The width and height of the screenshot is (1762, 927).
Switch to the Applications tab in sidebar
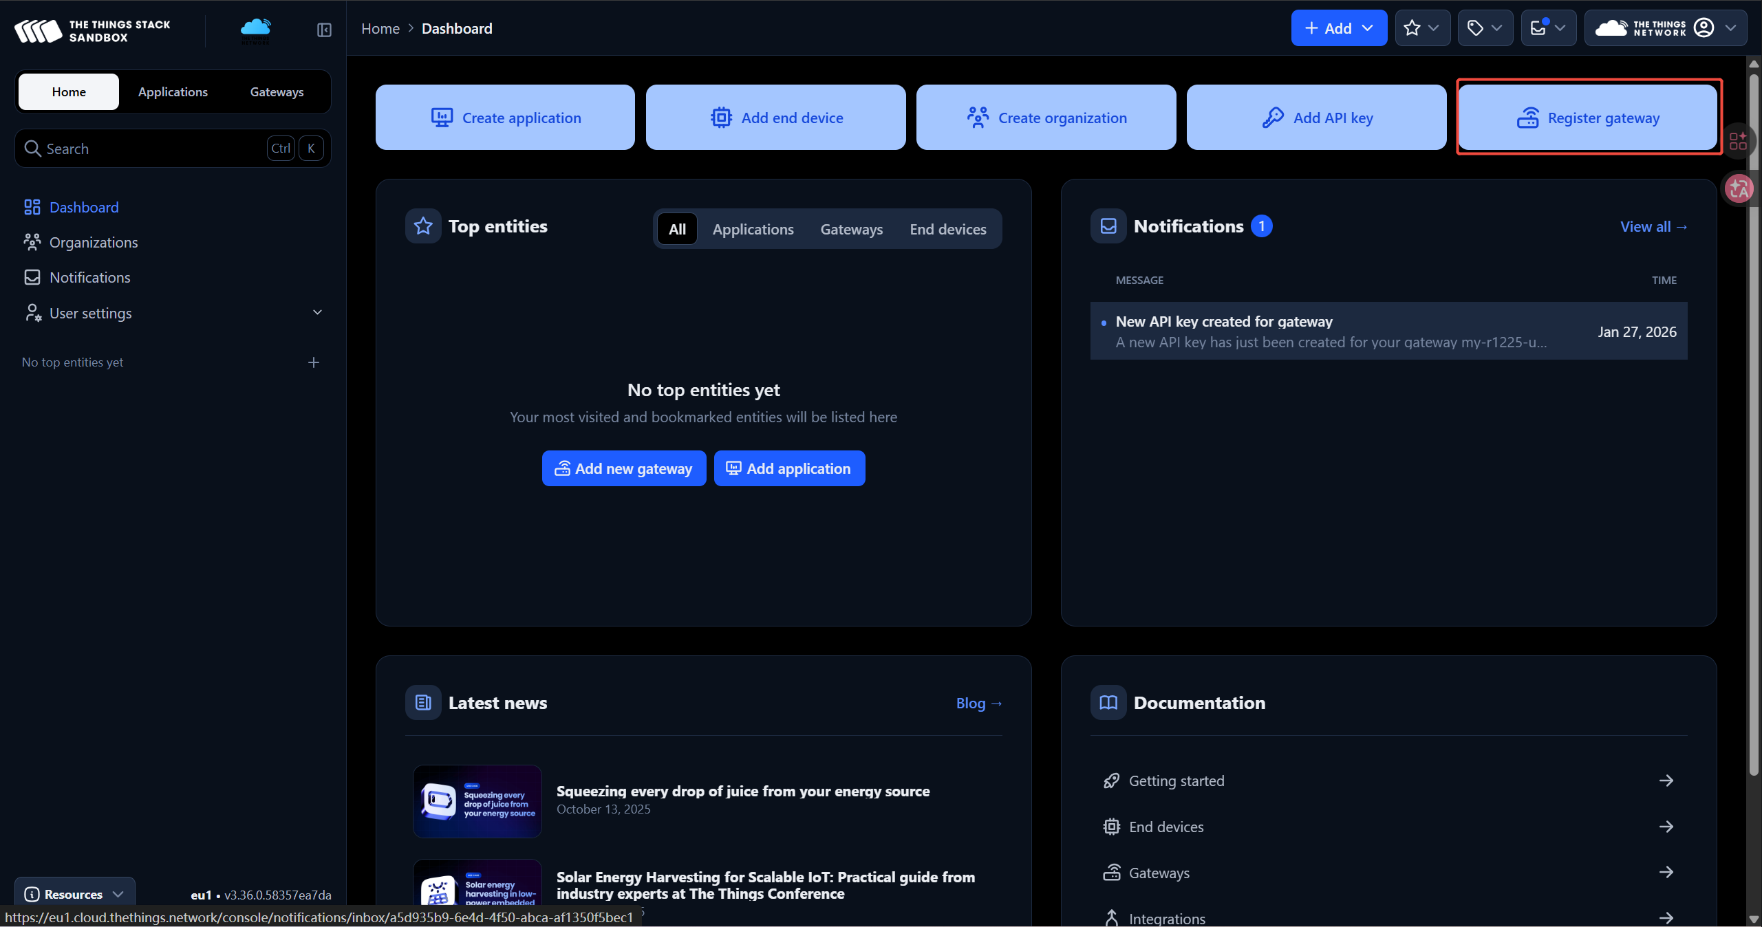point(173,91)
